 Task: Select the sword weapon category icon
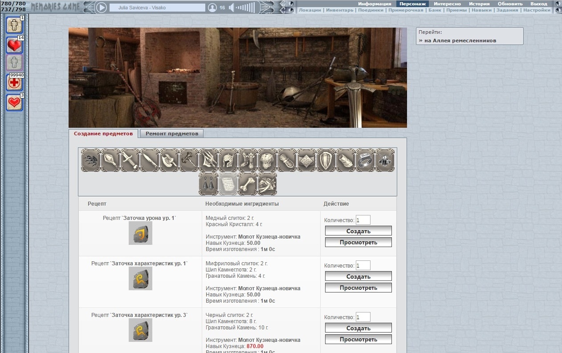tap(130, 160)
